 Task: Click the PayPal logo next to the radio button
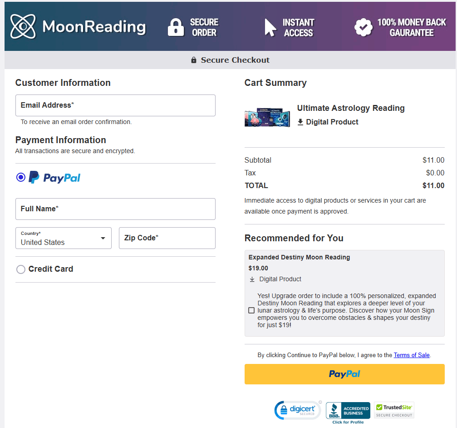point(54,177)
